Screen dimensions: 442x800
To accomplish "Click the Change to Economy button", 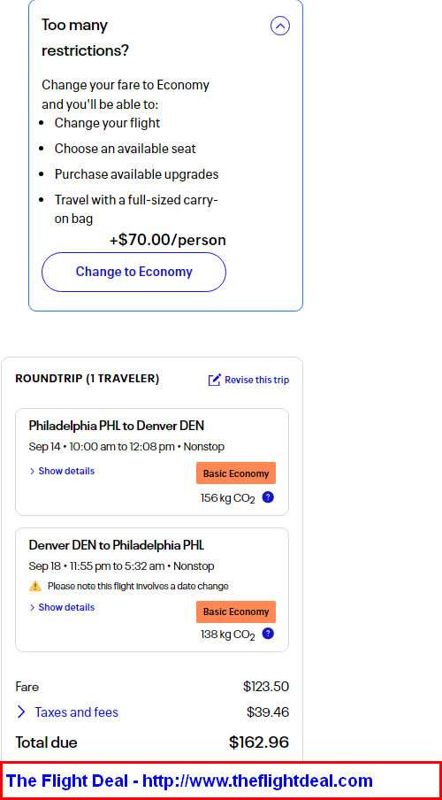I will 133,272.
